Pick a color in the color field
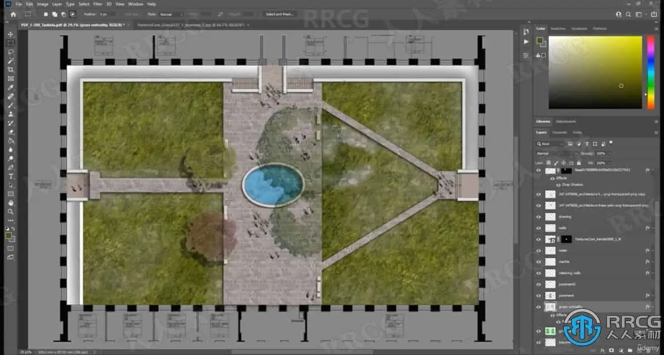 [x=595, y=72]
